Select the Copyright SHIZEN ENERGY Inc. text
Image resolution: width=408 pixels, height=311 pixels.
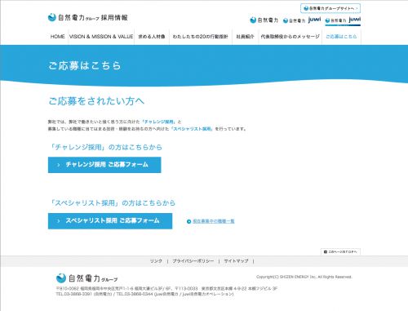click(x=304, y=277)
